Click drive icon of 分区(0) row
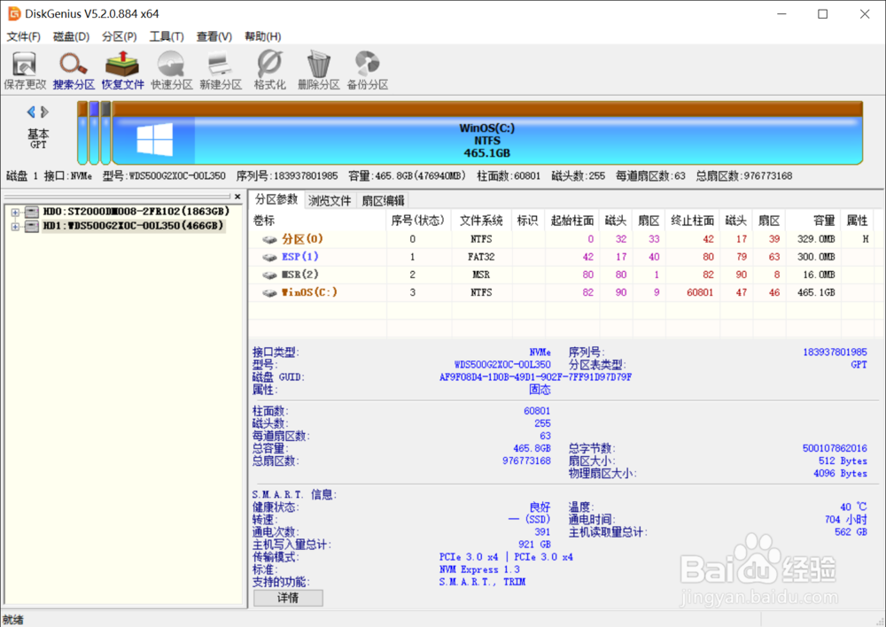 pyautogui.click(x=269, y=239)
